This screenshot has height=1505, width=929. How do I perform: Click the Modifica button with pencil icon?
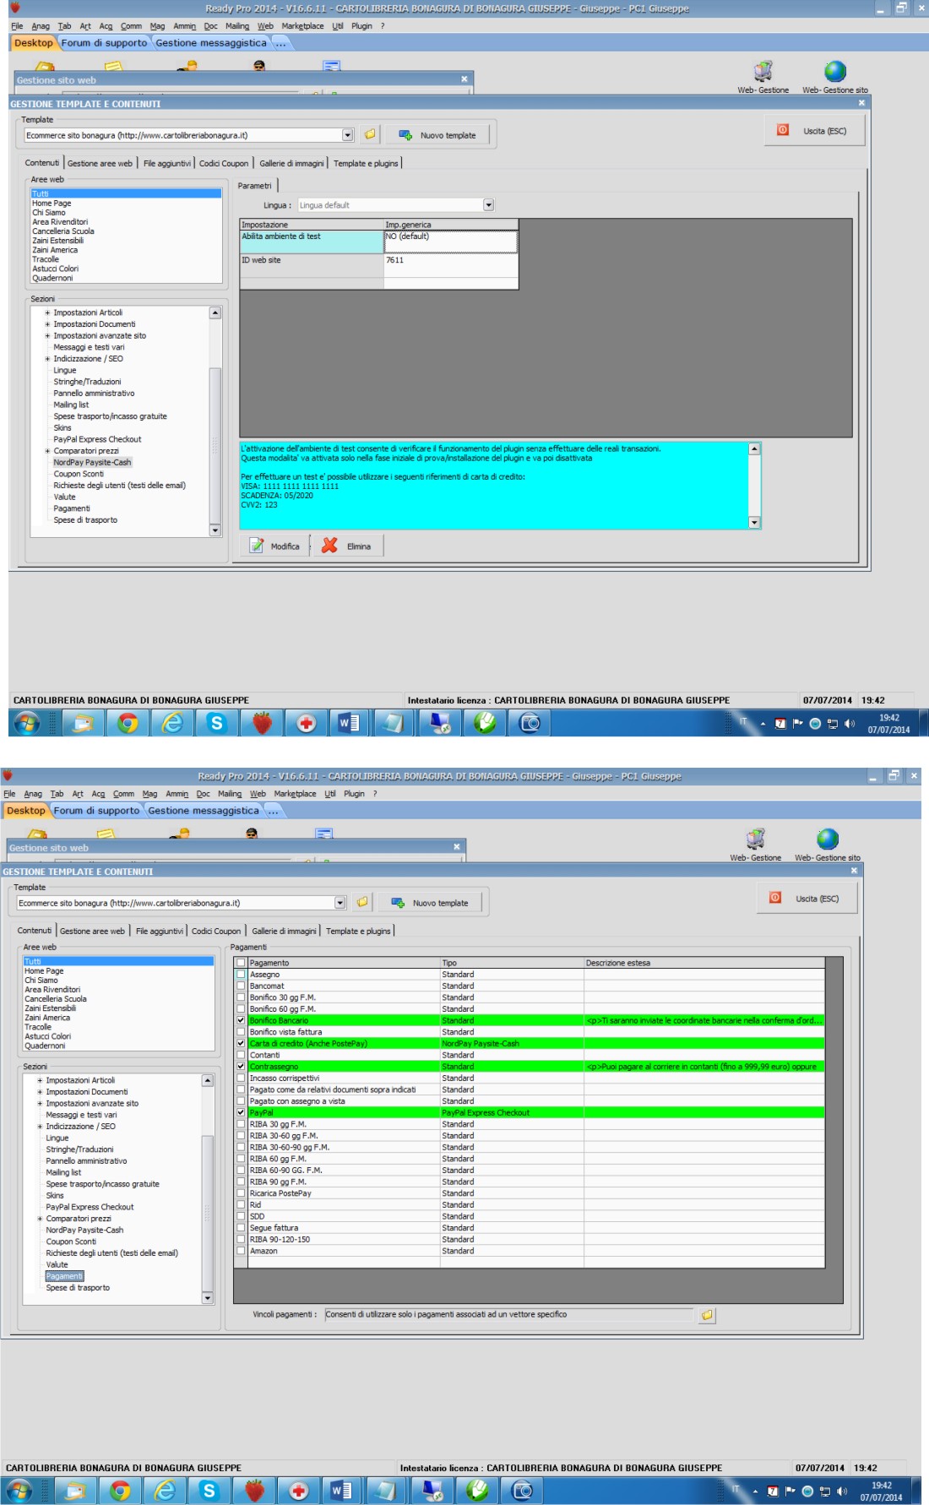point(274,546)
